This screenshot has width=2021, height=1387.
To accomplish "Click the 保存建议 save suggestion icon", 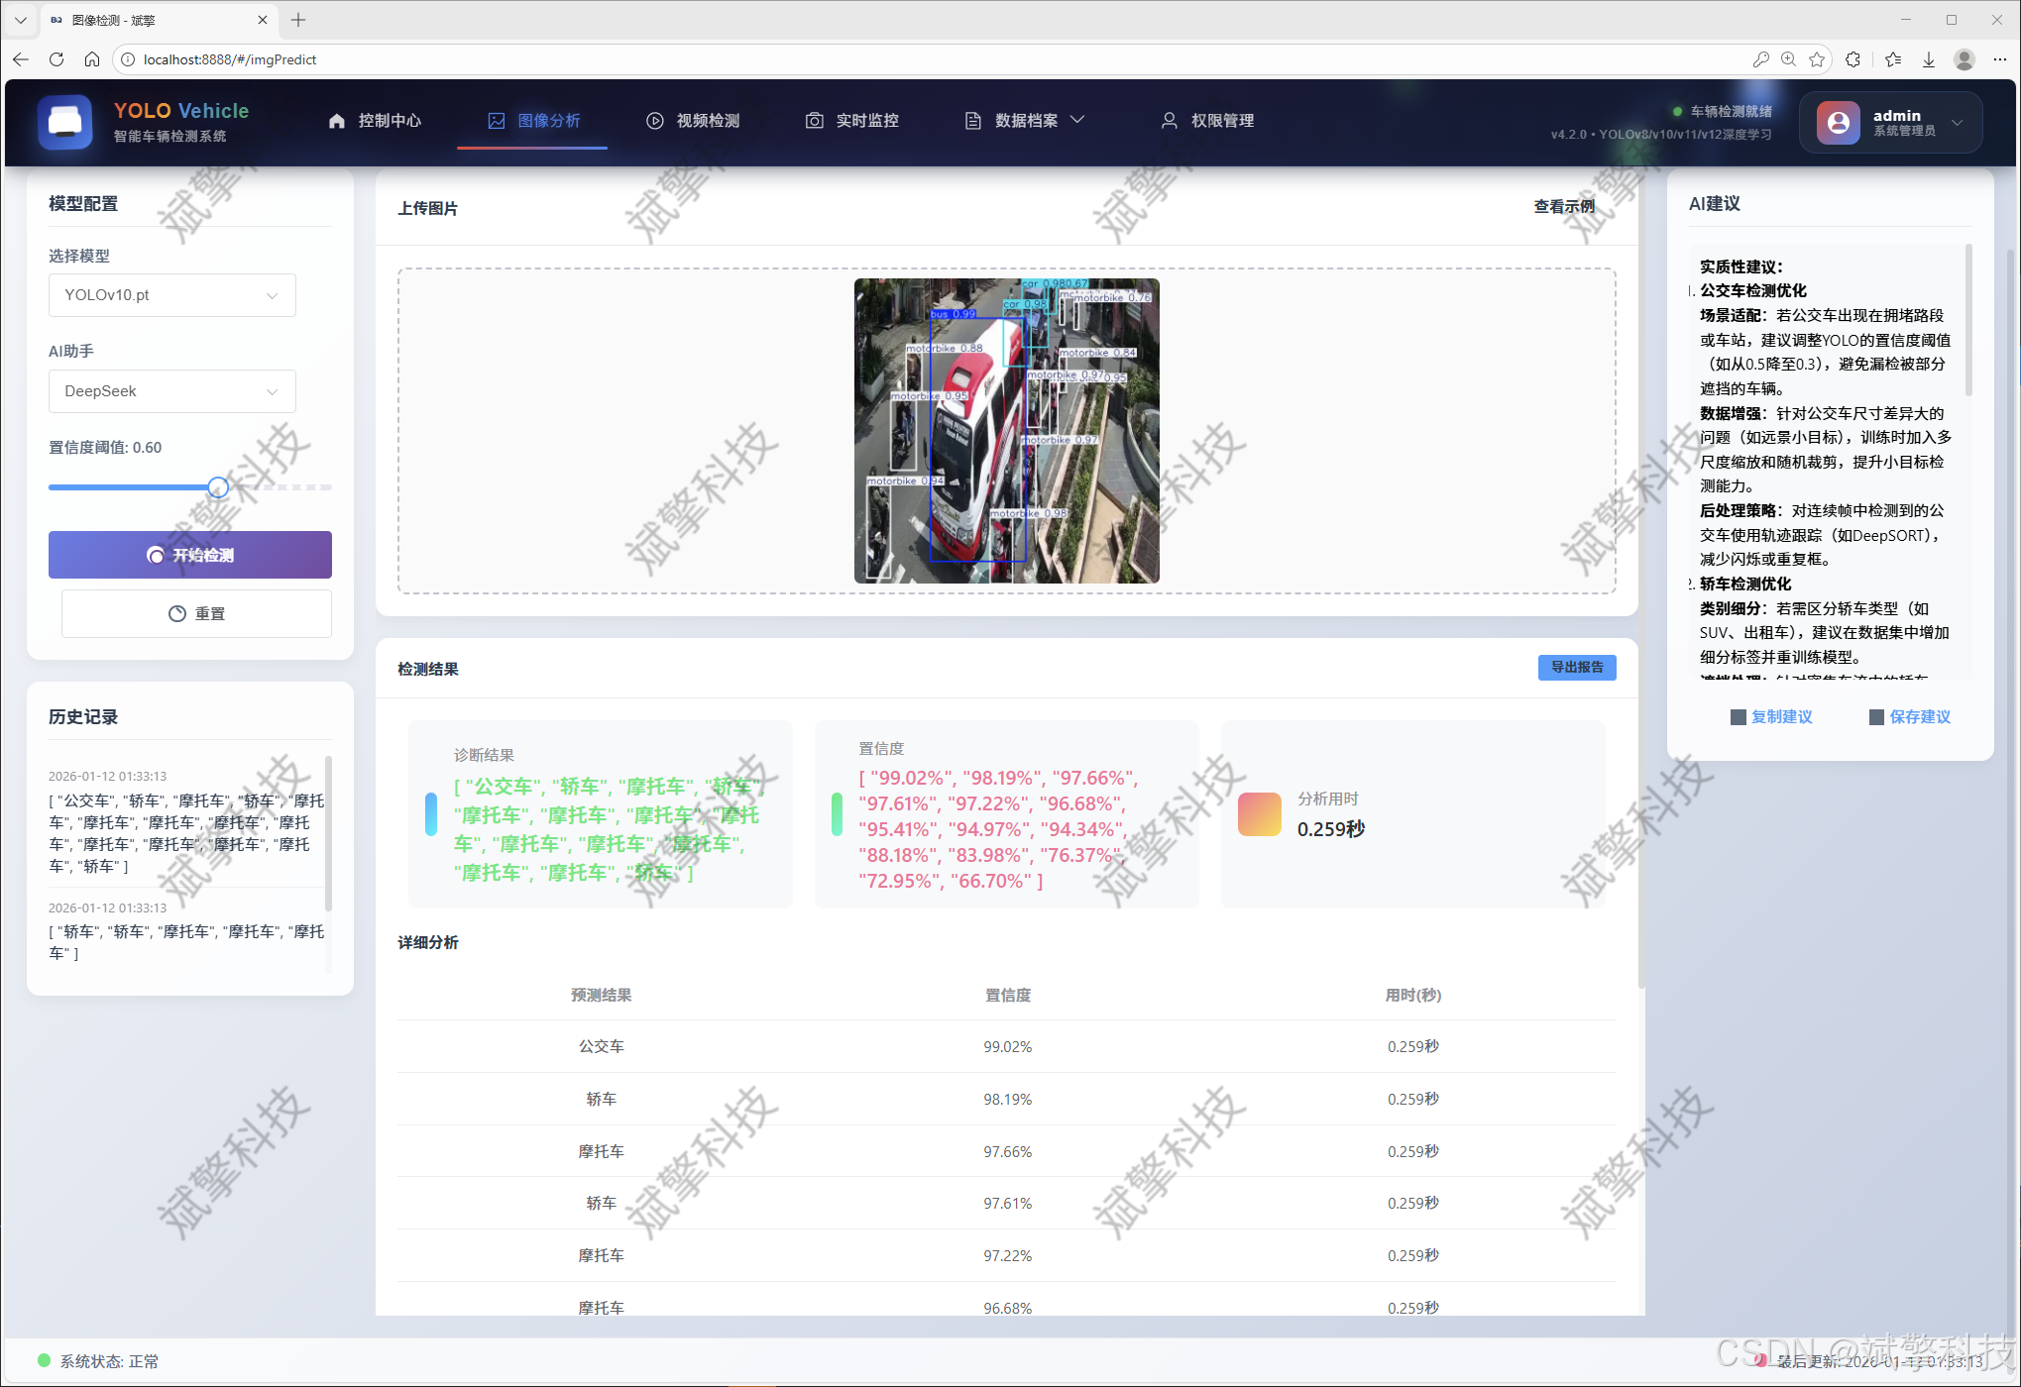I will 1876,717.
